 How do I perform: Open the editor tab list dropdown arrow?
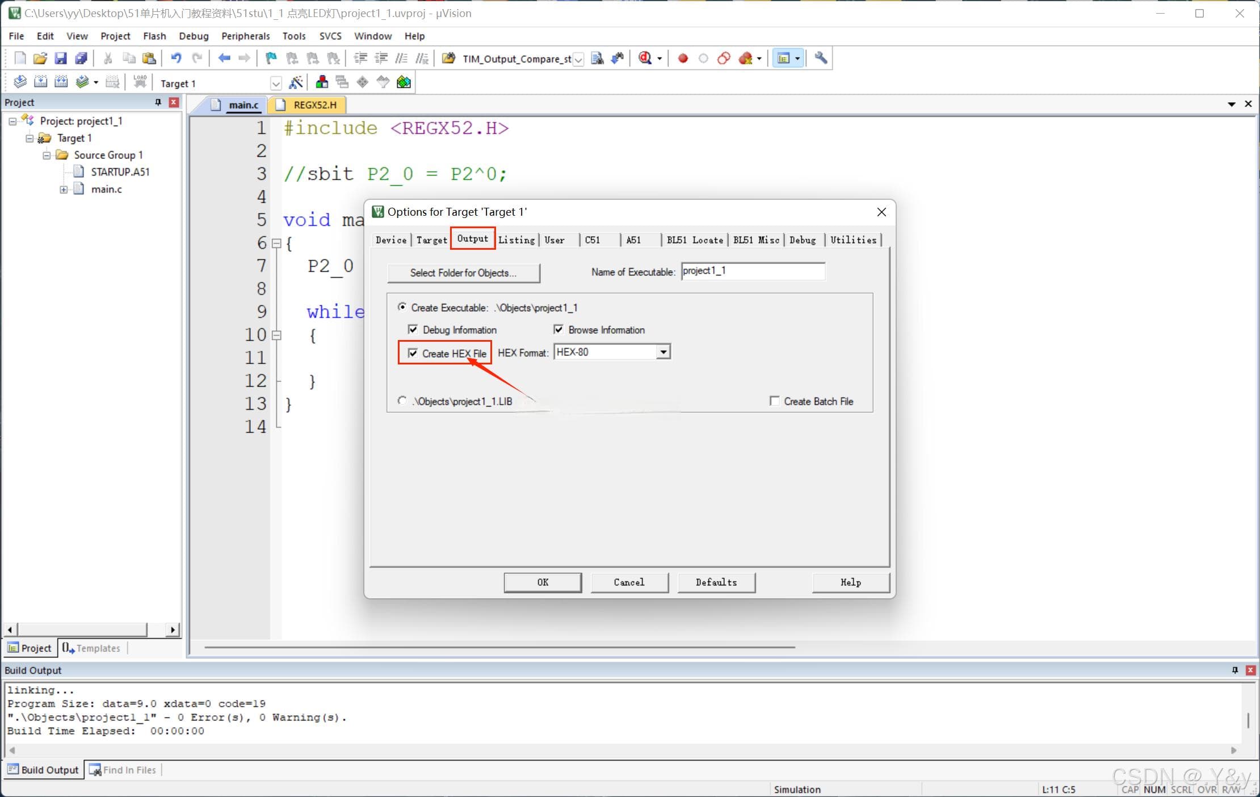tap(1231, 104)
